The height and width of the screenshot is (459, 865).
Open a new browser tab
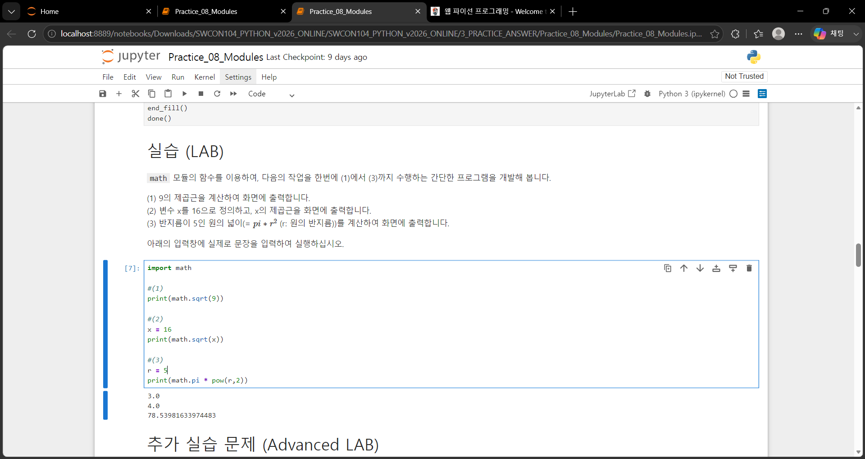[573, 12]
